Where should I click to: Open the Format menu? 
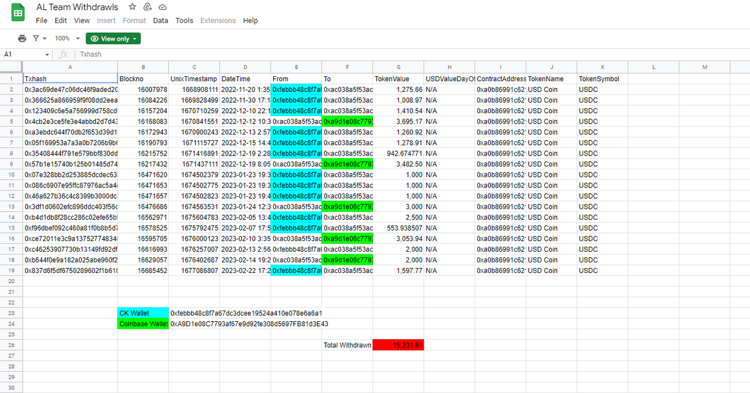[x=134, y=21]
